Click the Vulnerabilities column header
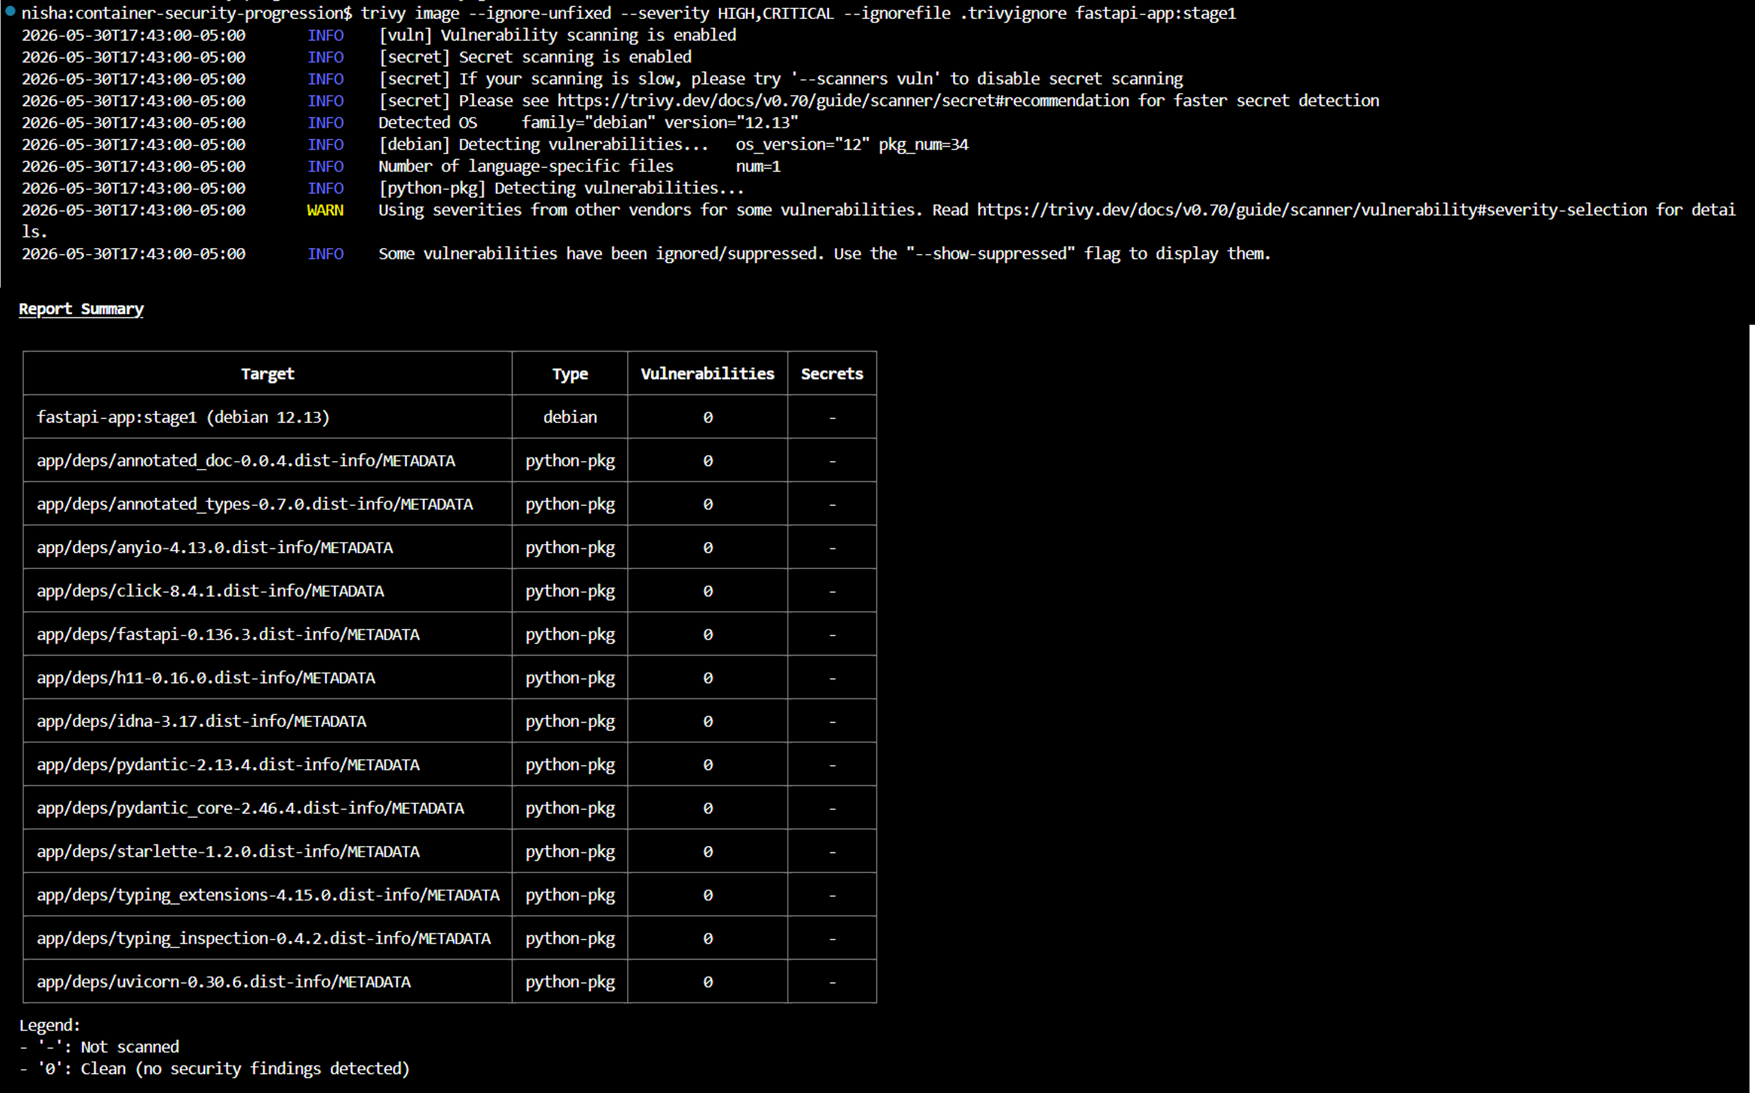 [x=707, y=373]
